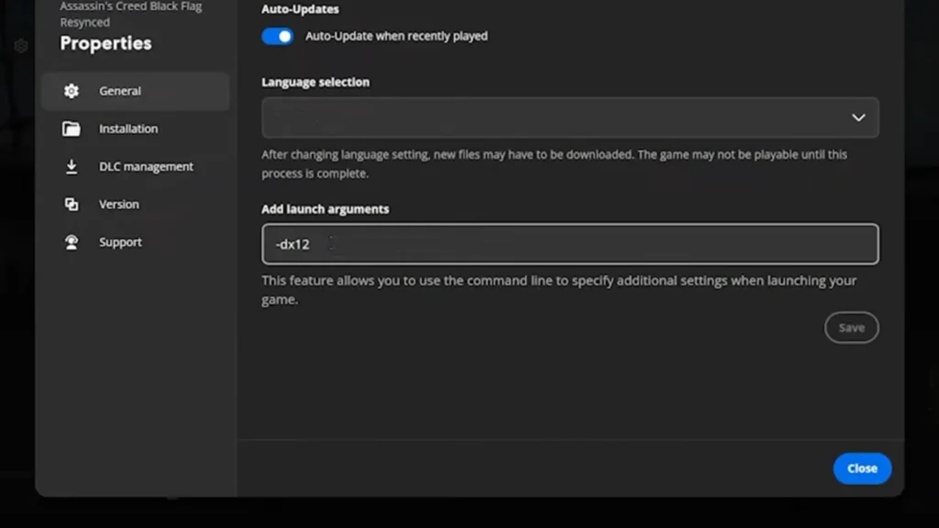939x528 pixels.
Task: Click the language change download notice text
Action: (555, 164)
